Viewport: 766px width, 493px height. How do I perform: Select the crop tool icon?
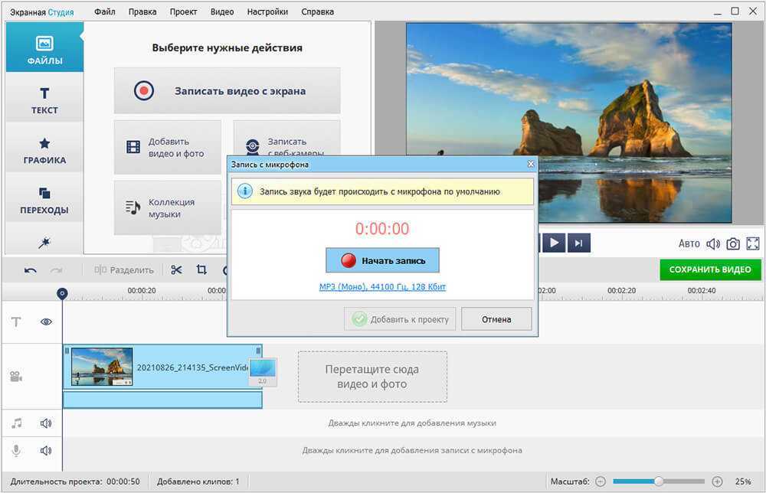pyautogui.click(x=201, y=269)
